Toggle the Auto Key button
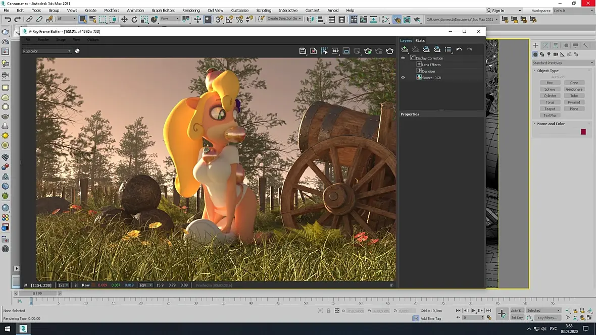 (x=517, y=311)
